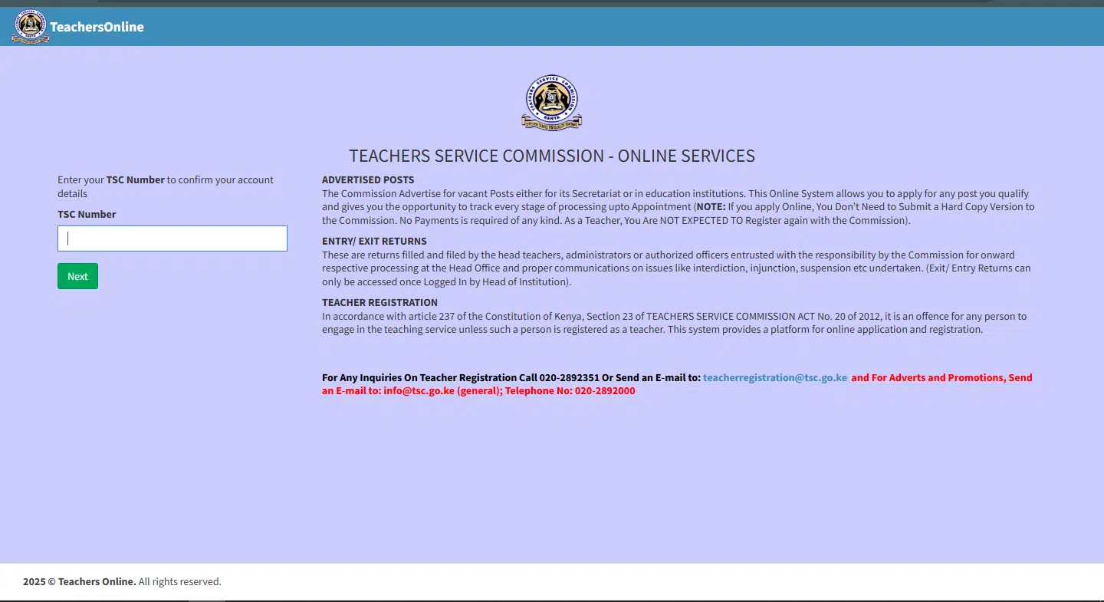
Task: Click the paragraph citing article 237 of Constitution
Action: click(x=675, y=323)
